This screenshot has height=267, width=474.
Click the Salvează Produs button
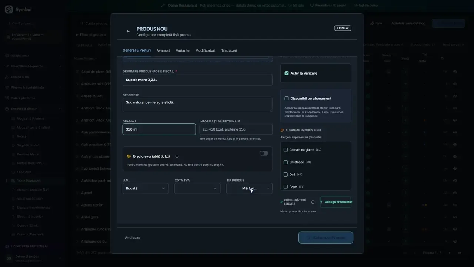point(326,238)
